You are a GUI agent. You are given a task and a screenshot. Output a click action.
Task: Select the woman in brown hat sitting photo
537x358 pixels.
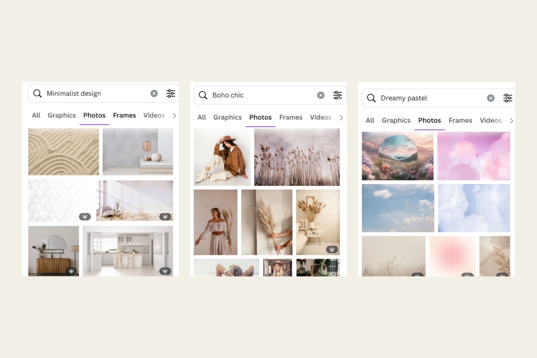pyautogui.click(x=222, y=157)
